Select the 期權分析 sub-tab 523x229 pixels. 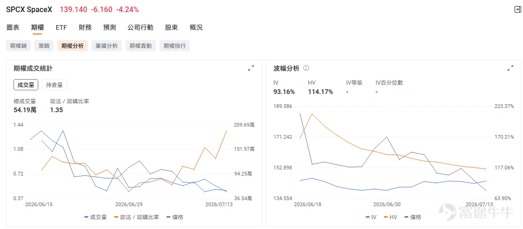[x=72, y=46]
